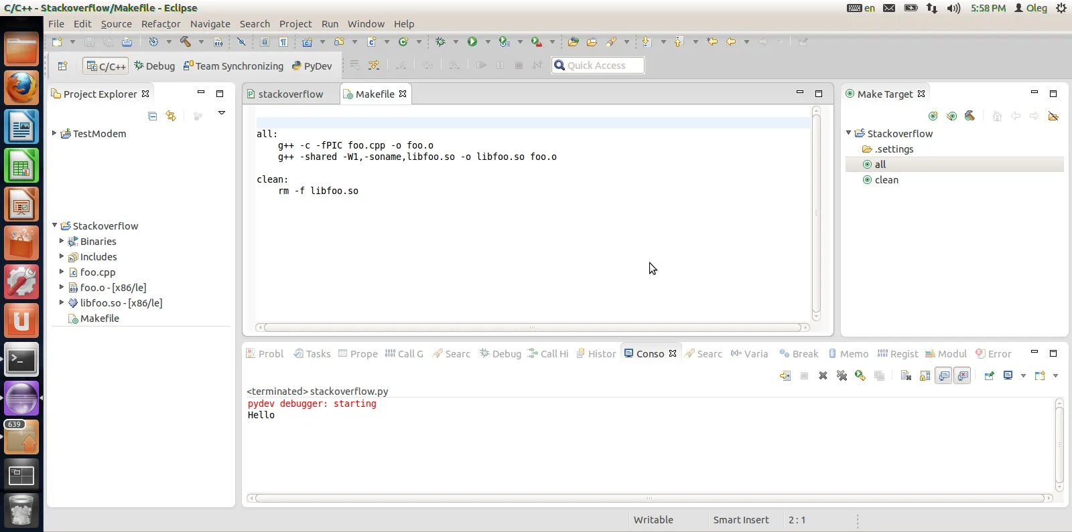Open the Refactor menu
Viewport: 1072px width, 532px height.
tap(161, 23)
